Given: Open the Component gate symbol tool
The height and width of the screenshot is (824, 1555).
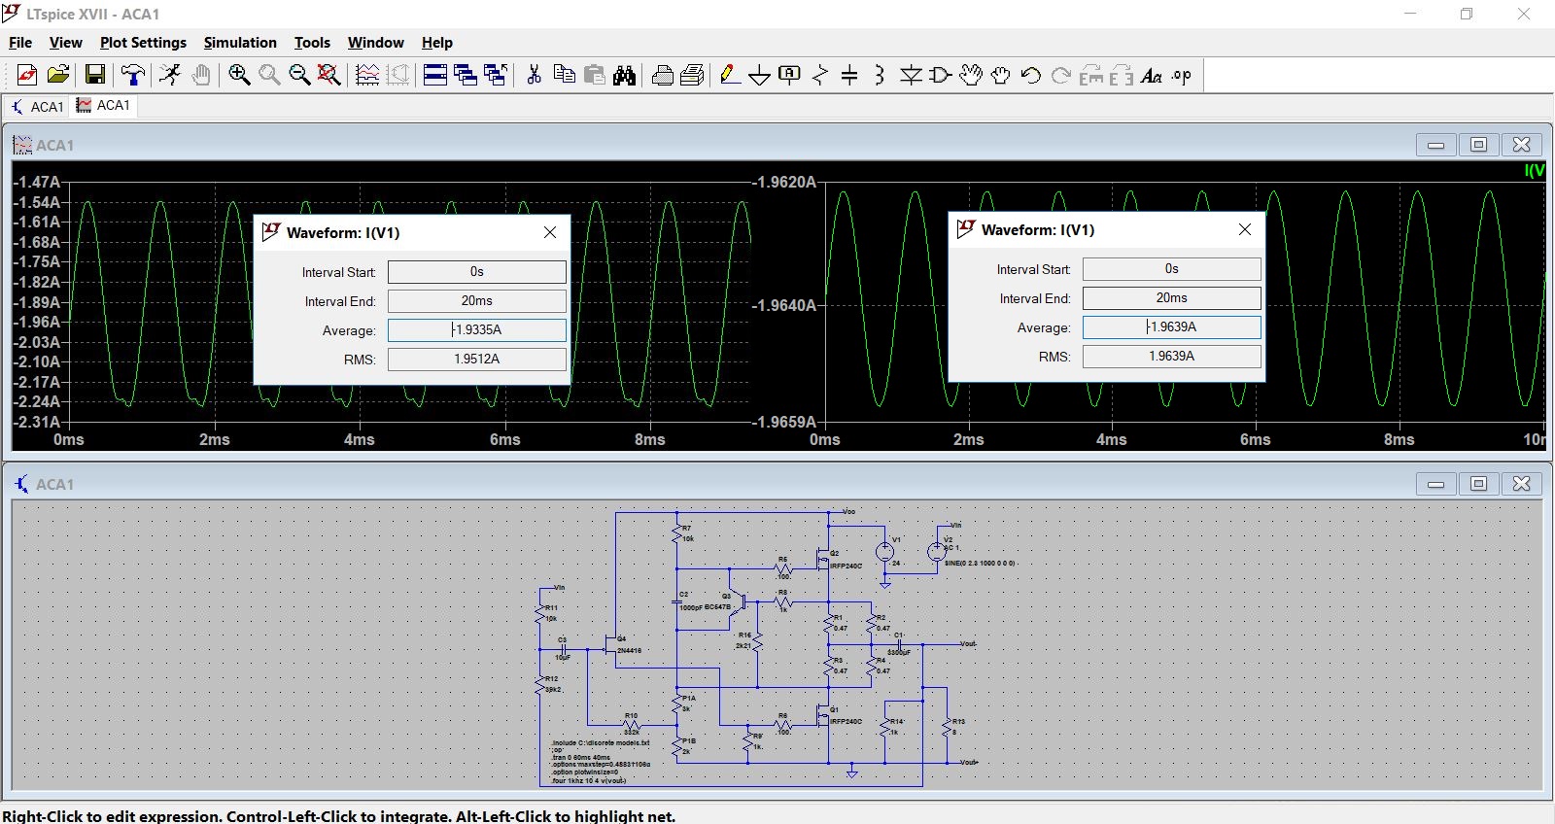Looking at the screenshot, I should [940, 75].
